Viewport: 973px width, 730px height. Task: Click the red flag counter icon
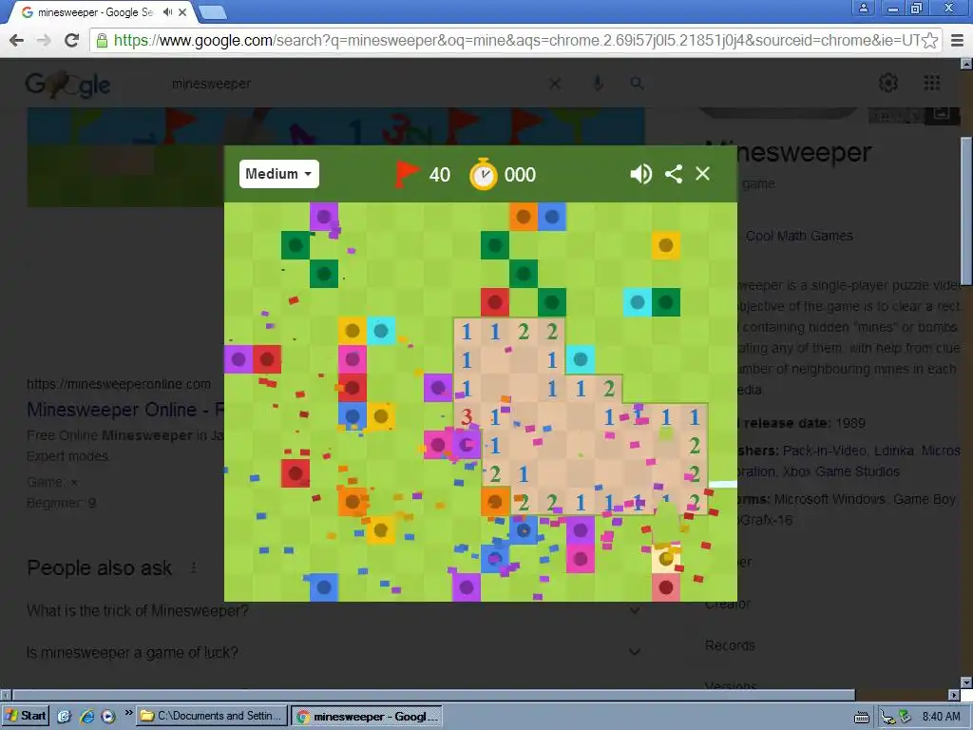(x=407, y=175)
